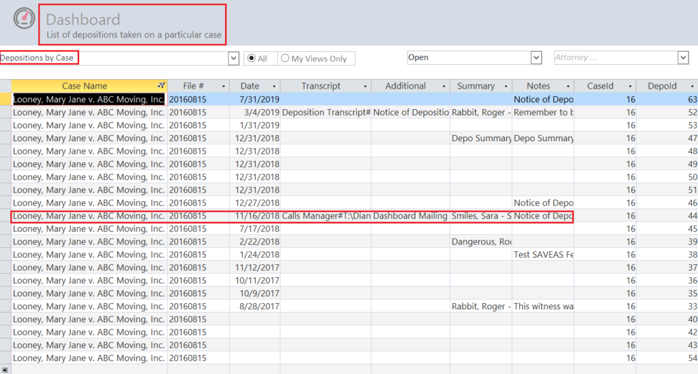
Task: Click the Dashboard Mailing additional cell
Action: pos(410,216)
